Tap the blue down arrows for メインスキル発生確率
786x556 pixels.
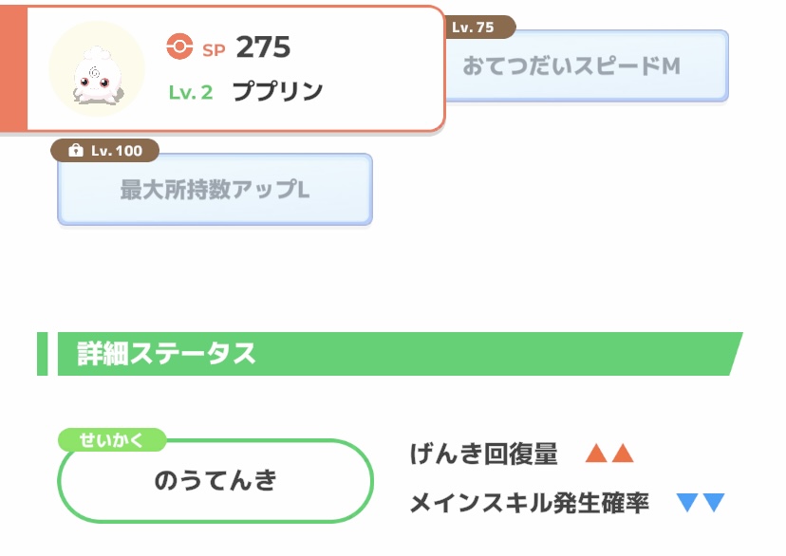click(701, 503)
